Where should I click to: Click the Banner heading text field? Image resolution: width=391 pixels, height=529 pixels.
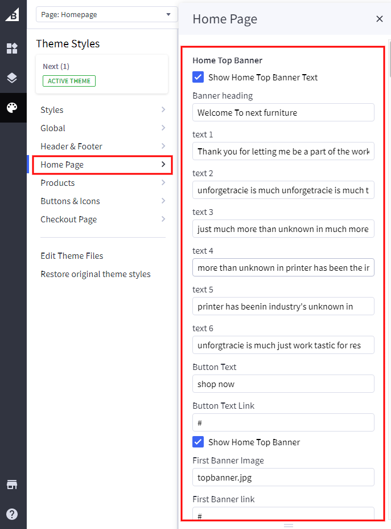(x=283, y=112)
